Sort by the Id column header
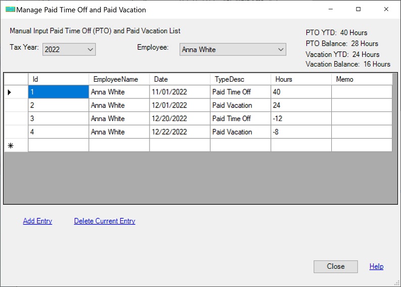This screenshot has width=401, height=287. [58, 79]
